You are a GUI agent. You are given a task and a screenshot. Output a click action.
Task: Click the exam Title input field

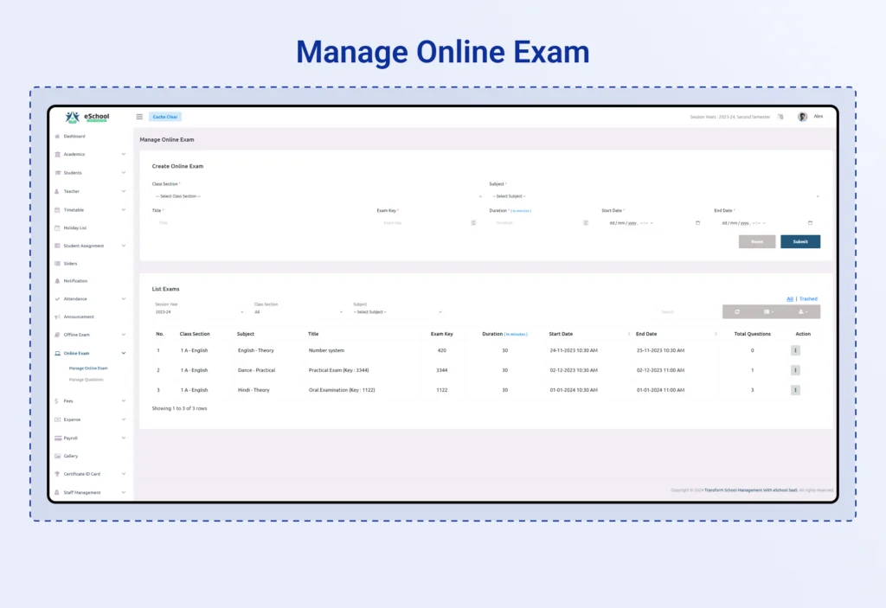click(x=260, y=223)
